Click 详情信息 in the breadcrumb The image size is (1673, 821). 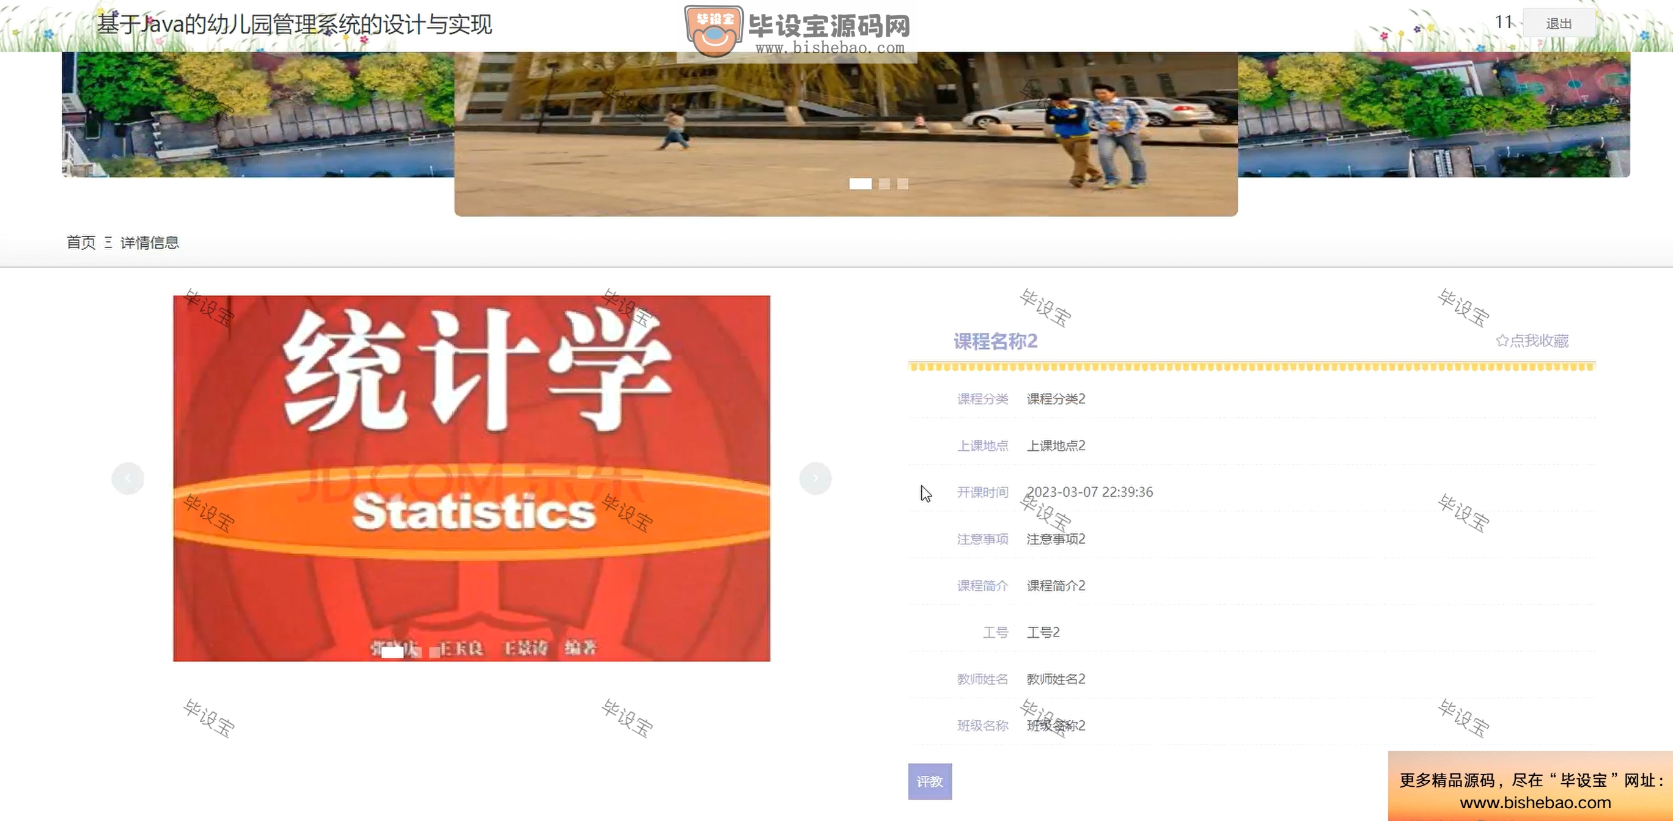[150, 242]
